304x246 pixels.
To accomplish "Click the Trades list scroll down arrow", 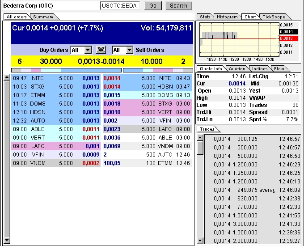I will pyautogui.click(x=200, y=241).
